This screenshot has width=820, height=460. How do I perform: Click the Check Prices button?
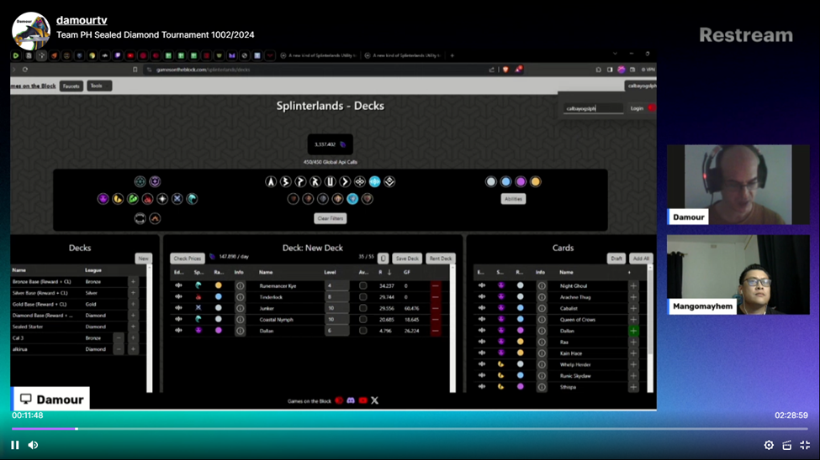[x=188, y=259]
